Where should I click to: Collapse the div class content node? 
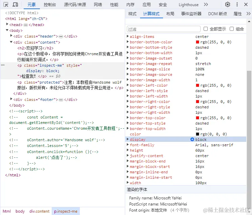(x=11, y=42)
